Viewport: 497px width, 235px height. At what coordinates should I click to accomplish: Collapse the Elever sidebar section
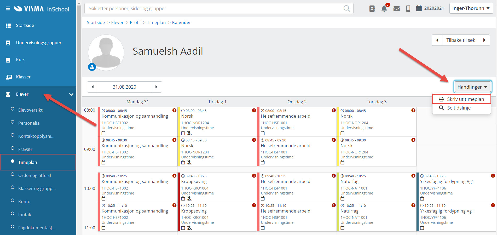71,94
